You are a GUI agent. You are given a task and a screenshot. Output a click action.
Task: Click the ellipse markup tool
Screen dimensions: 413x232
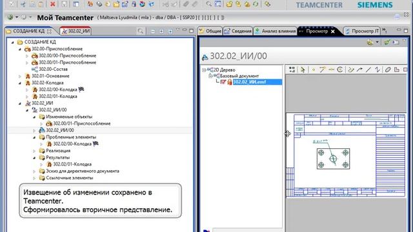(x=387, y=70)
